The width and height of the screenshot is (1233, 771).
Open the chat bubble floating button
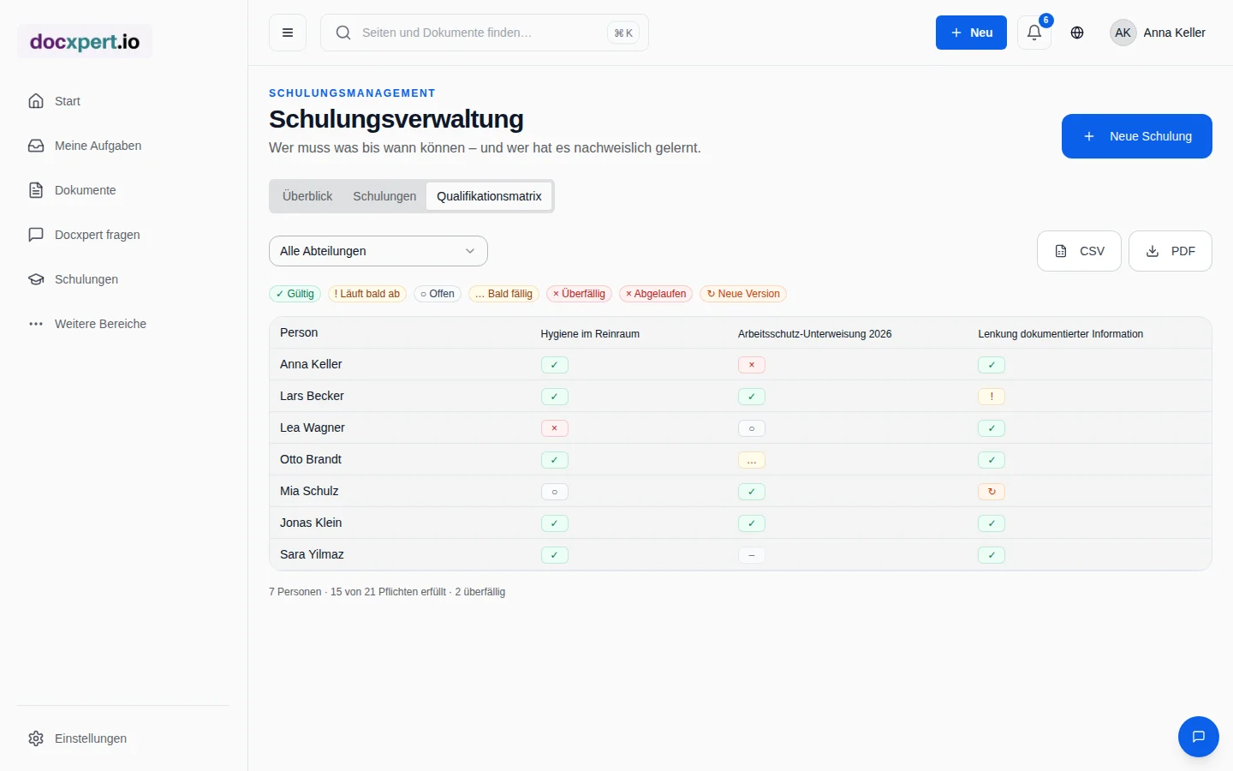click(x=1199, y=737)
